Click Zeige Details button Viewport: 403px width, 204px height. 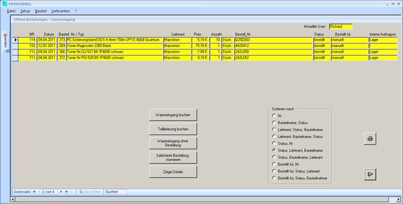173,172
